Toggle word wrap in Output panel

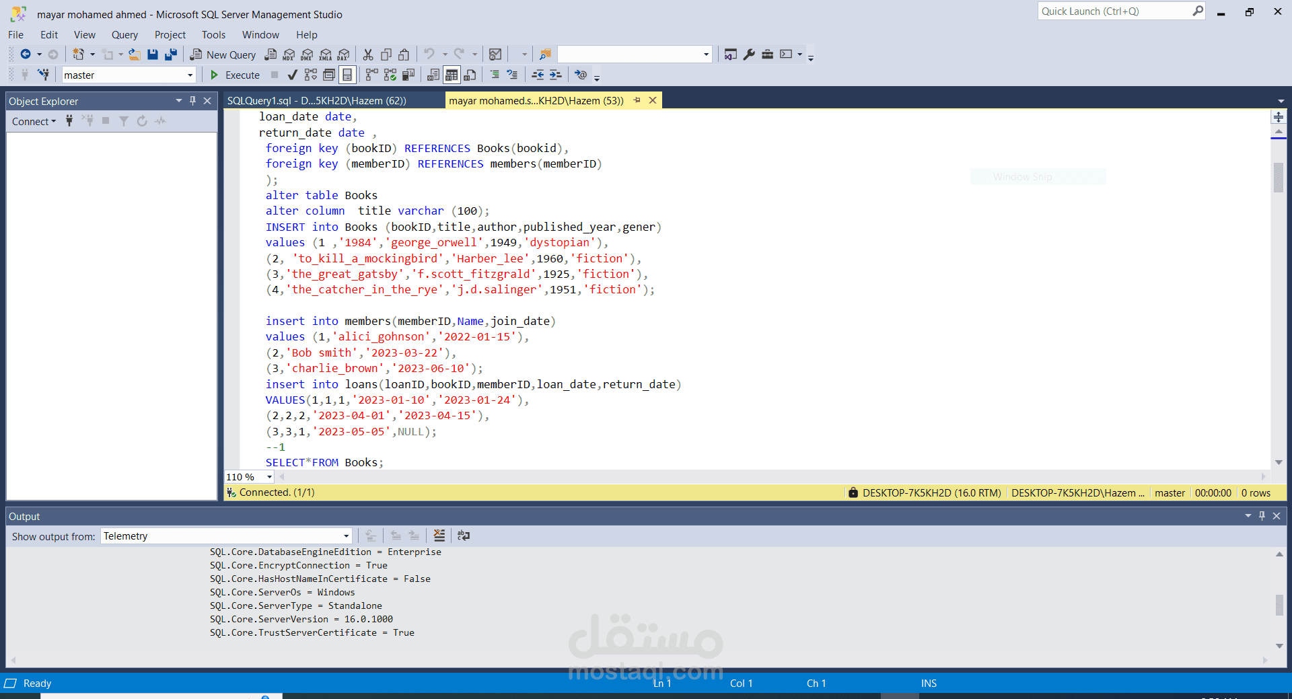pos(464,536)
